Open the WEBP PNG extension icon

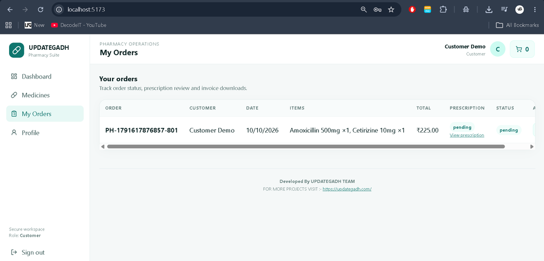click(x=428, y=10)
